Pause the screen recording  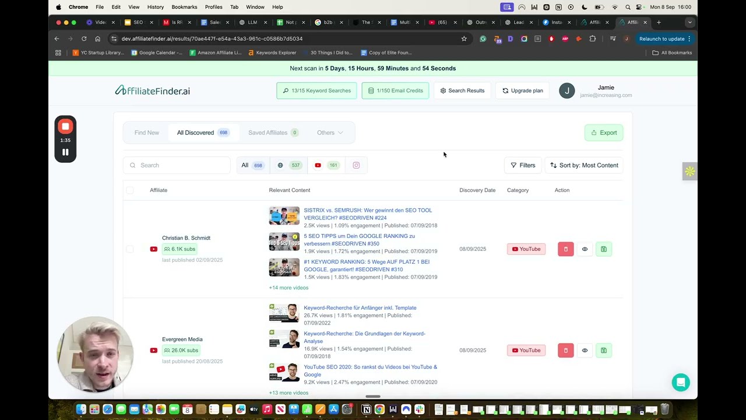[x=65, y=152]
